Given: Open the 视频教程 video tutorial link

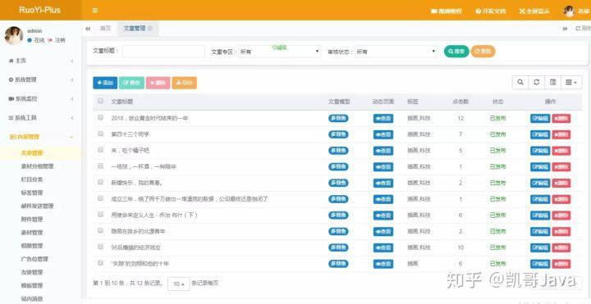Looking at the screenshot, I should click(447, 11).
